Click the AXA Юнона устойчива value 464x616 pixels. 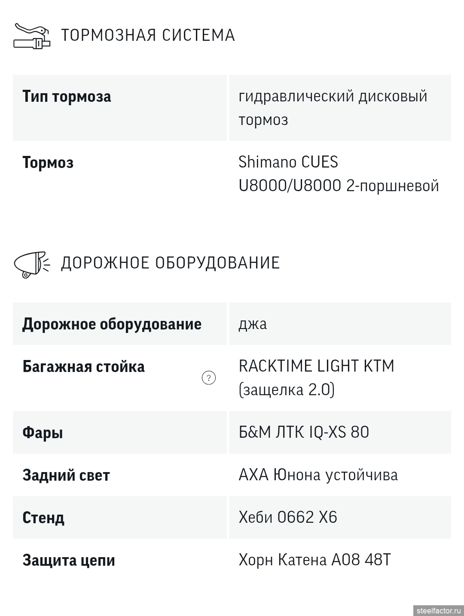[x=318, y=475]
